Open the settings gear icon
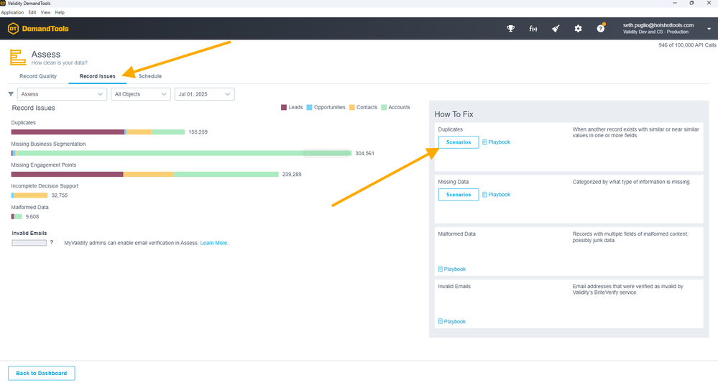This screenshot has height=383, width=718. click(x=578, y=28)
